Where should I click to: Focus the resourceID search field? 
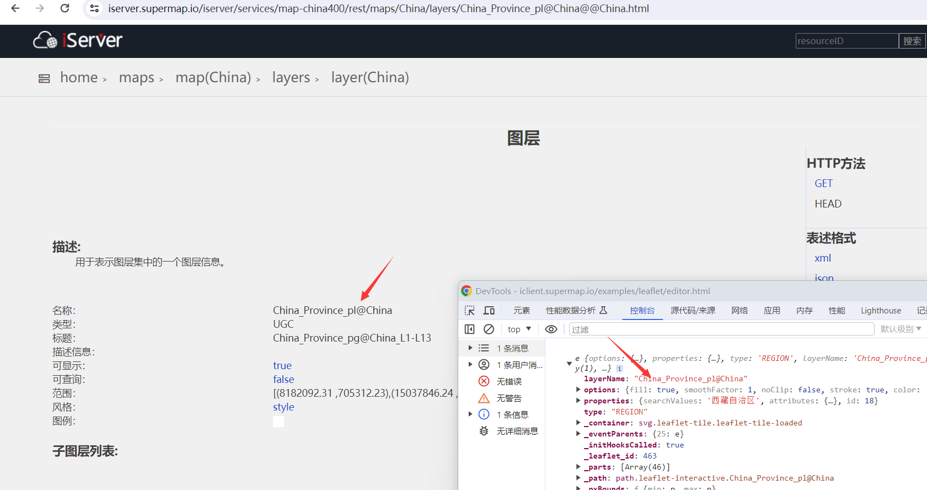point(847,41)
